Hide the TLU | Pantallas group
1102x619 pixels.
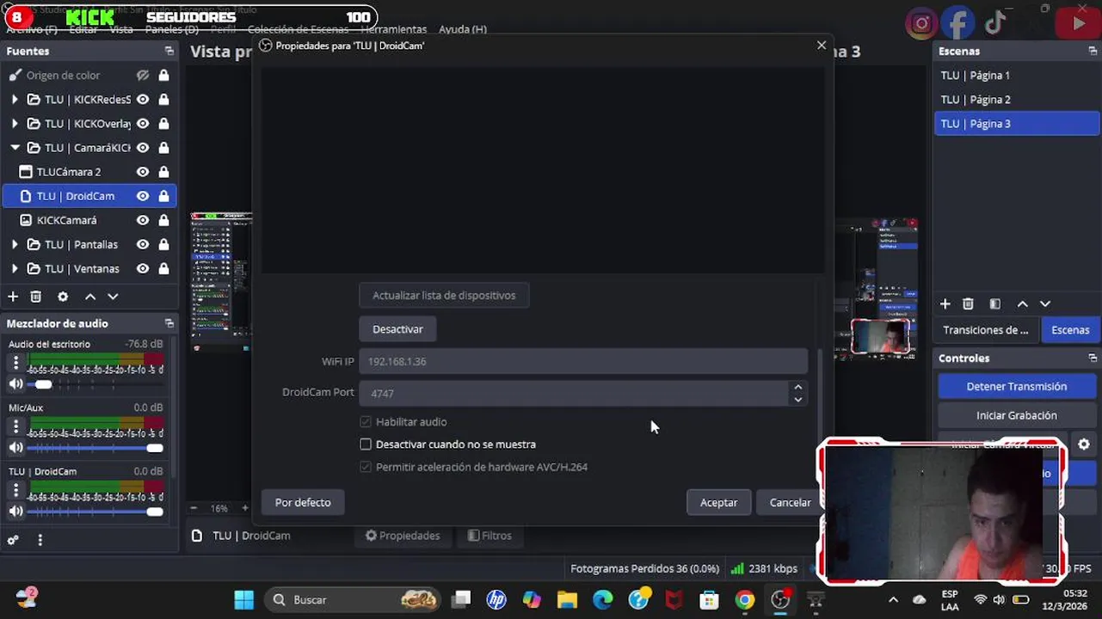click(143, 244)
